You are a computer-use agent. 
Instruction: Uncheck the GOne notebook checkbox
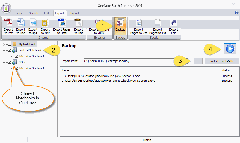tap(10, 62)
